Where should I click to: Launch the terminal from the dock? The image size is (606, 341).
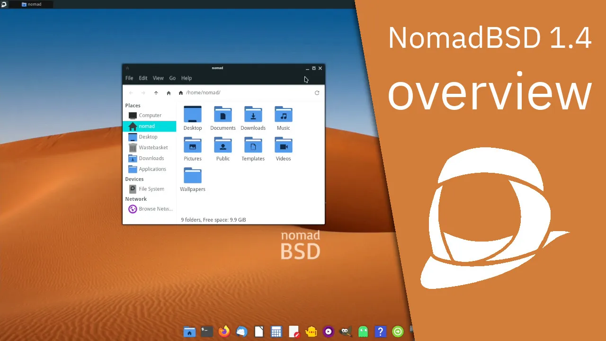[x=207, y=332]
